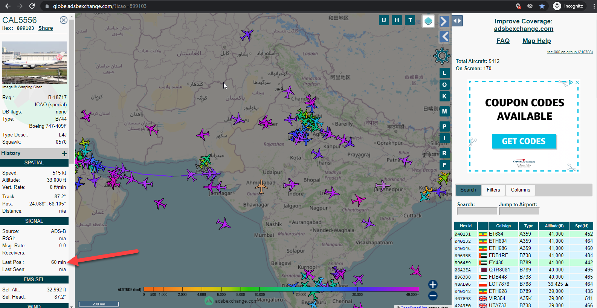597x308 pixels.
Task: Focus the Search input field
Action: click(477, 211)
